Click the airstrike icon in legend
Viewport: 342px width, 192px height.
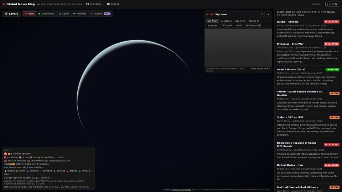[27, 171]
